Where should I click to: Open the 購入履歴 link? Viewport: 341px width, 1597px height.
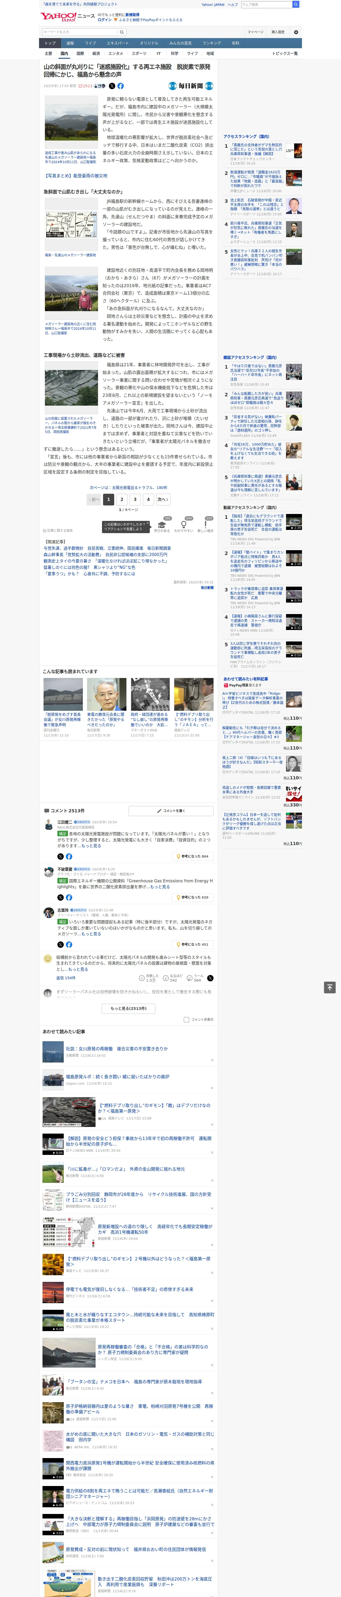278,32
